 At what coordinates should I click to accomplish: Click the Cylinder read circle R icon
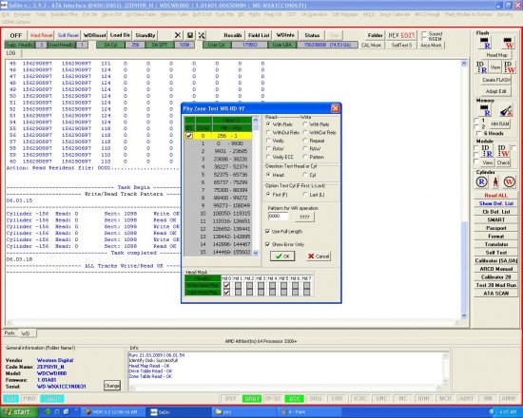(x=481, y=182)
